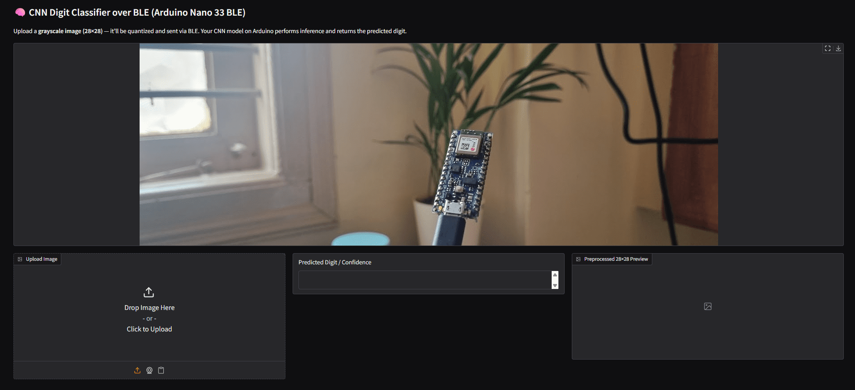Click icon beside Preprocessed 28×28 Preview label
Screen dimensions: 855x390
click(578, 259)
